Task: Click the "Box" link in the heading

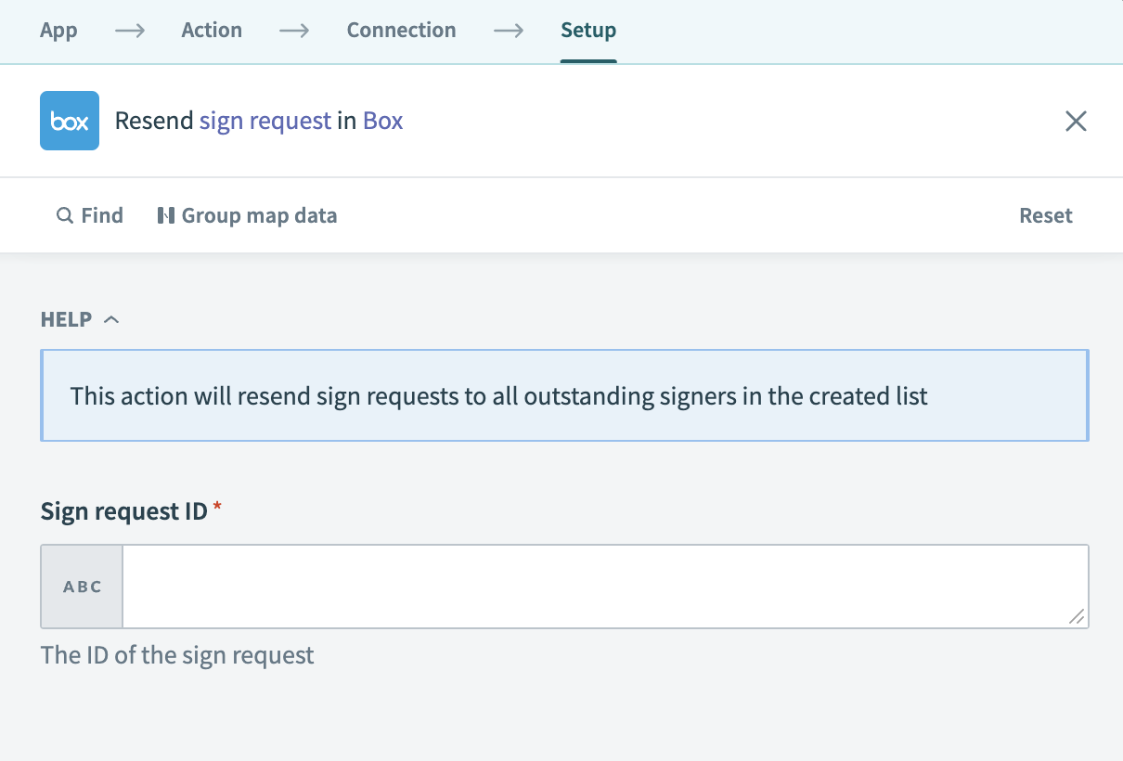Action: pyautogui.click(x=382, y=121)
